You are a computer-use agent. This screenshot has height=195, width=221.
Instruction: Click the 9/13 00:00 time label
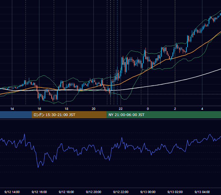click(148, 192)
